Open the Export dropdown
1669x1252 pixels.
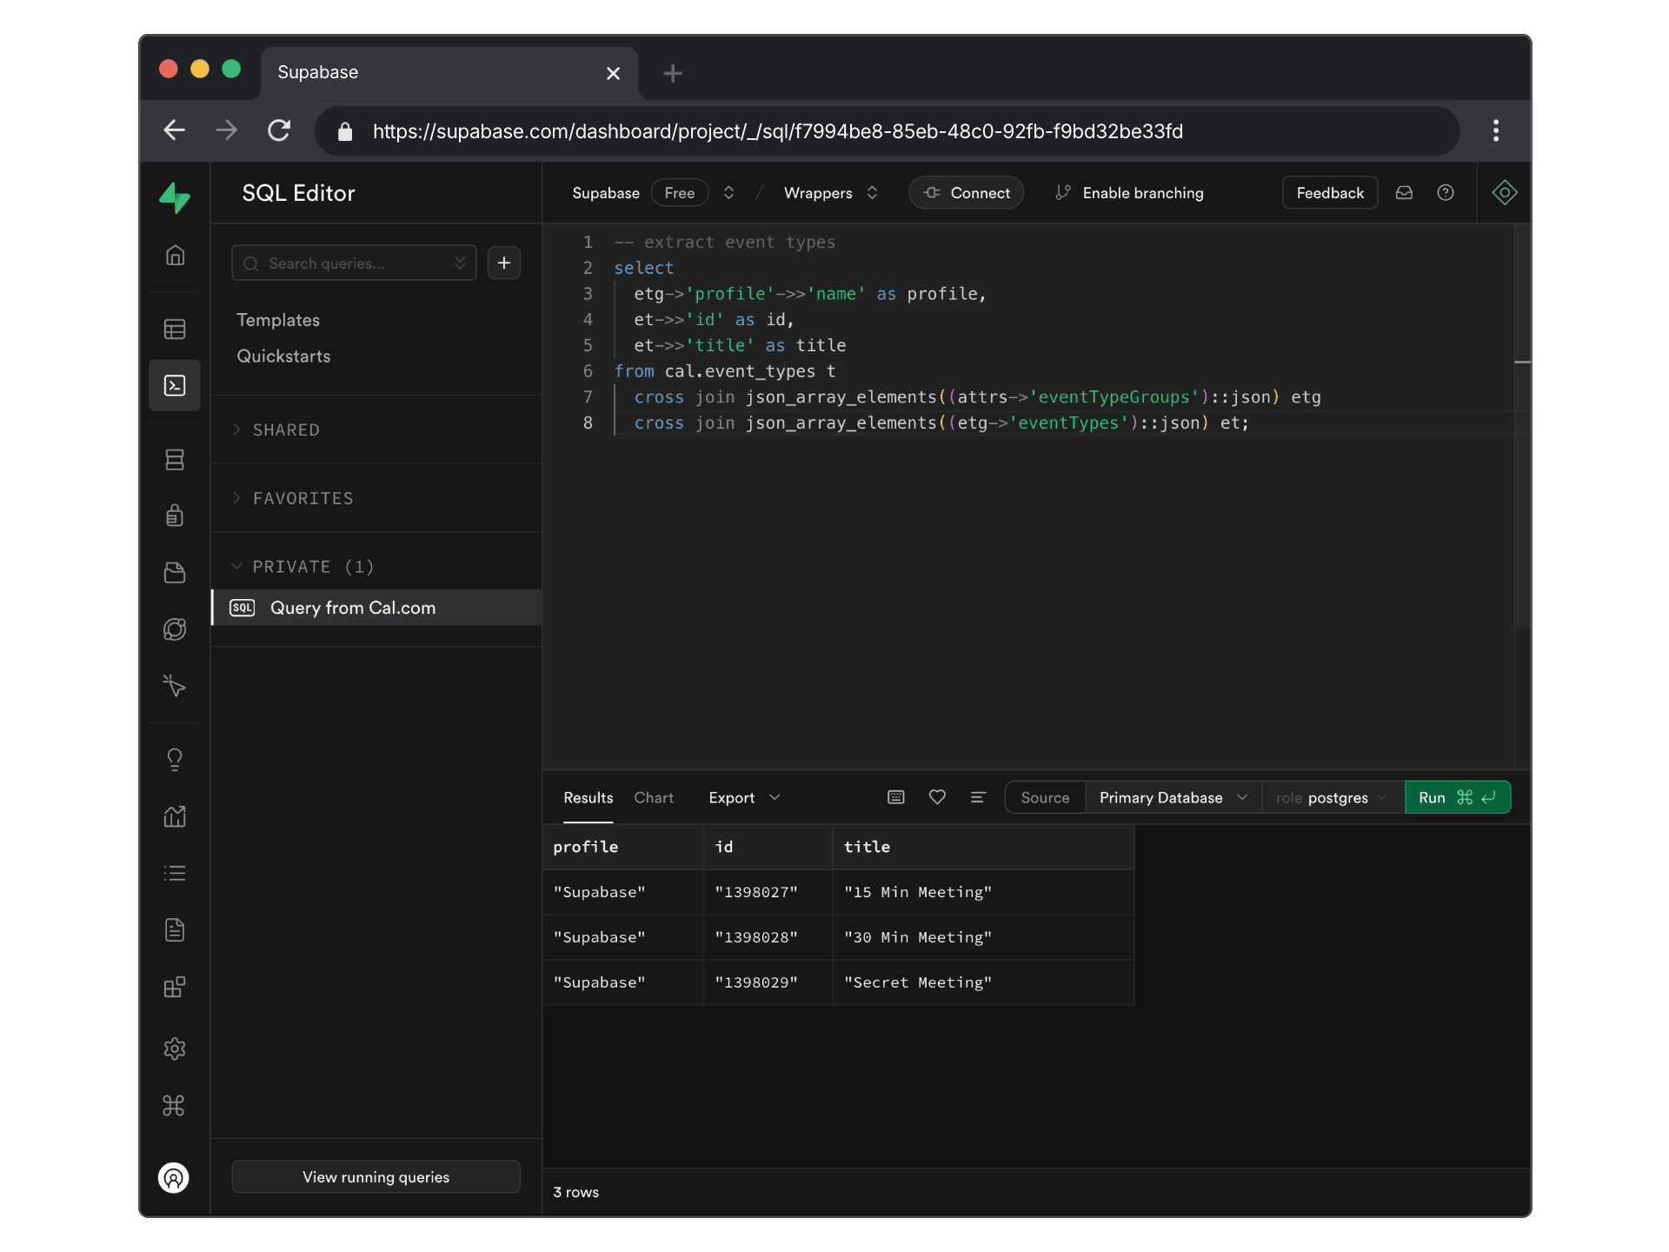pos(744,797)
